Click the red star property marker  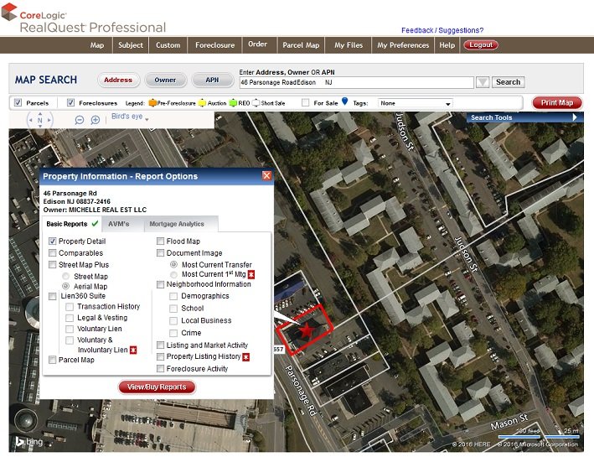[307, 330]
